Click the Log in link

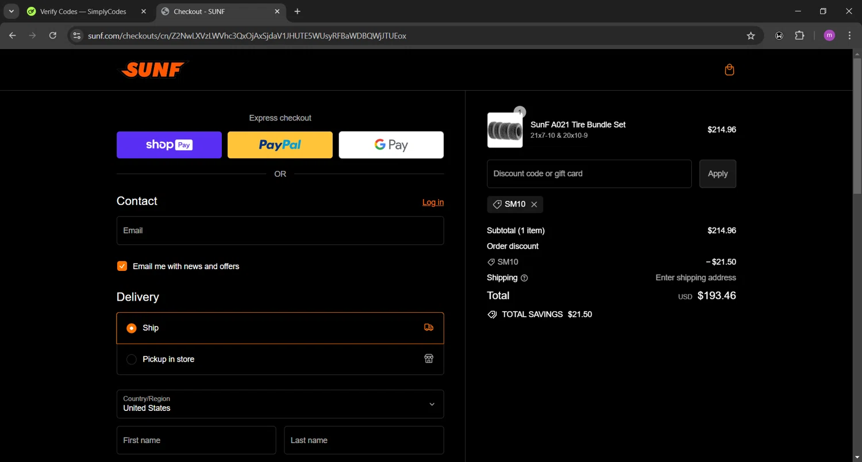pyautogui.click(x=433, y=202)
